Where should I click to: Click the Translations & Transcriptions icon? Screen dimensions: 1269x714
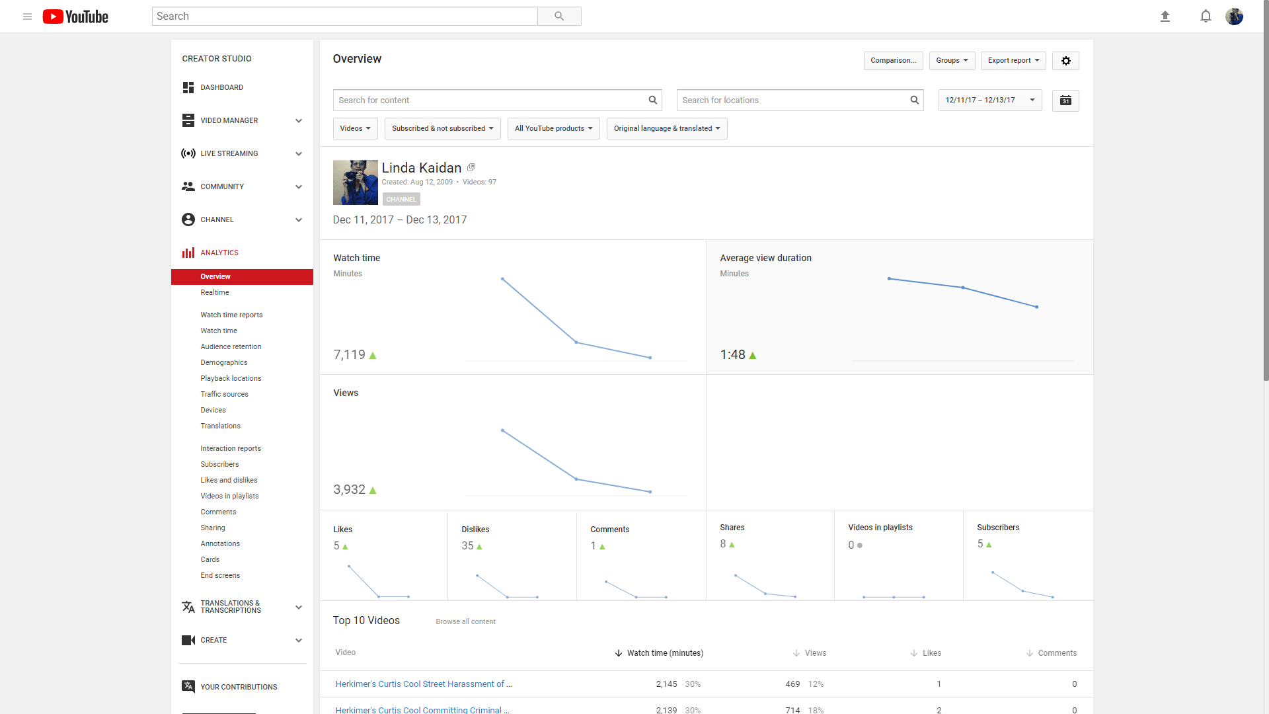point(188,607)
